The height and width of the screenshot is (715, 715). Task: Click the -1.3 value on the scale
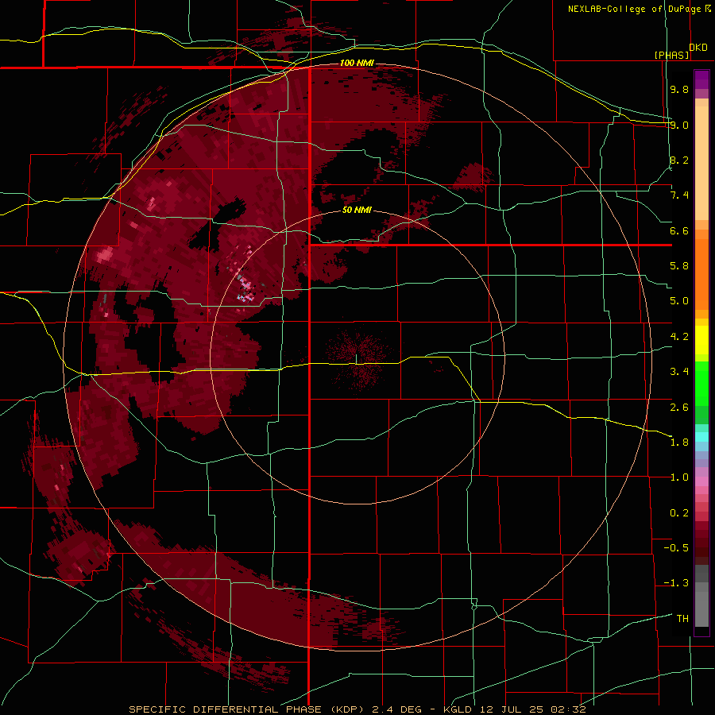tap(676, 583)
